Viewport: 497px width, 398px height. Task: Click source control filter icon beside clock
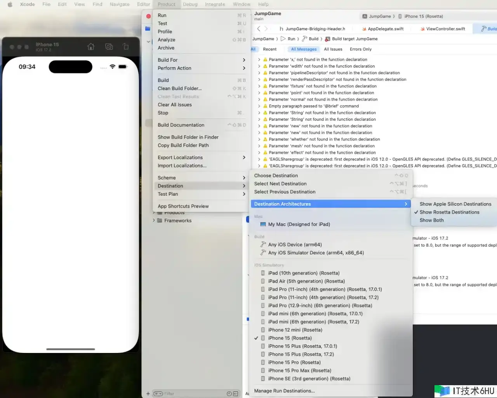click(x=235, y=394)
